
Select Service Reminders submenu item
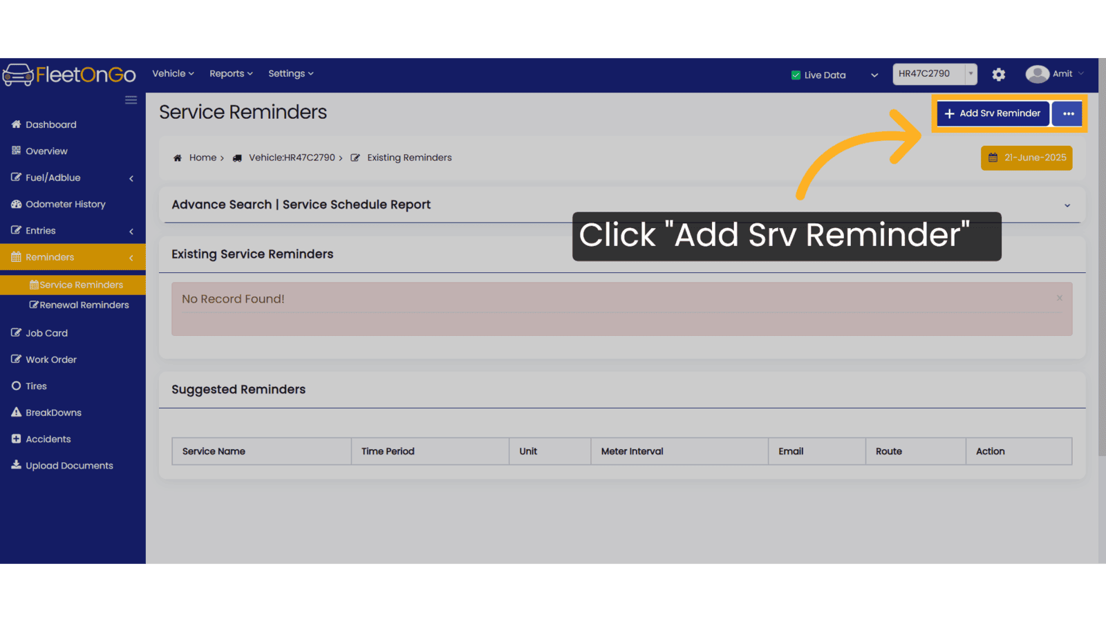point(73,285)
